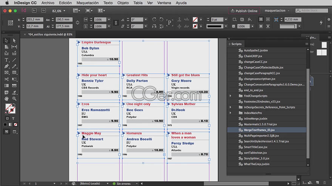Select the Note tool
The width and height of the screenshot is (332, 186).
[6, 92]
